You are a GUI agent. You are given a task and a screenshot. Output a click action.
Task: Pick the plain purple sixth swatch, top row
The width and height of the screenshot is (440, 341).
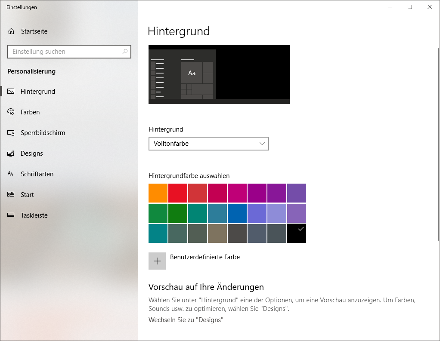click(x=257, y=193)
